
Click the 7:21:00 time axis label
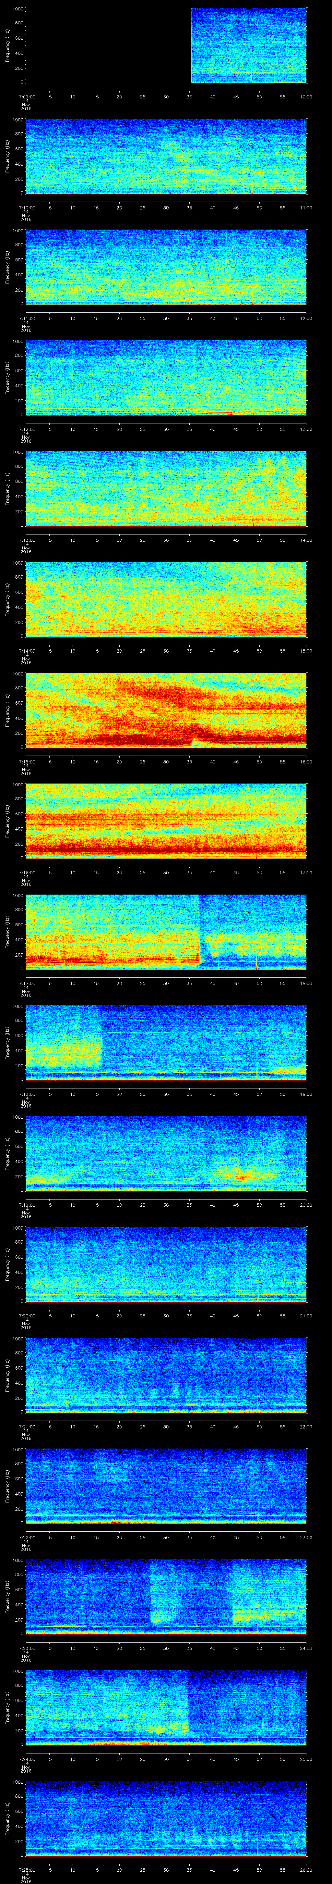pyautogui.click(x=26, y=1426)
